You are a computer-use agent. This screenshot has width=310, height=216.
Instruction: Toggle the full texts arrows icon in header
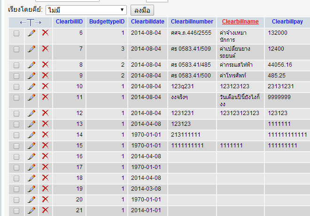click(x=31, y=23)
